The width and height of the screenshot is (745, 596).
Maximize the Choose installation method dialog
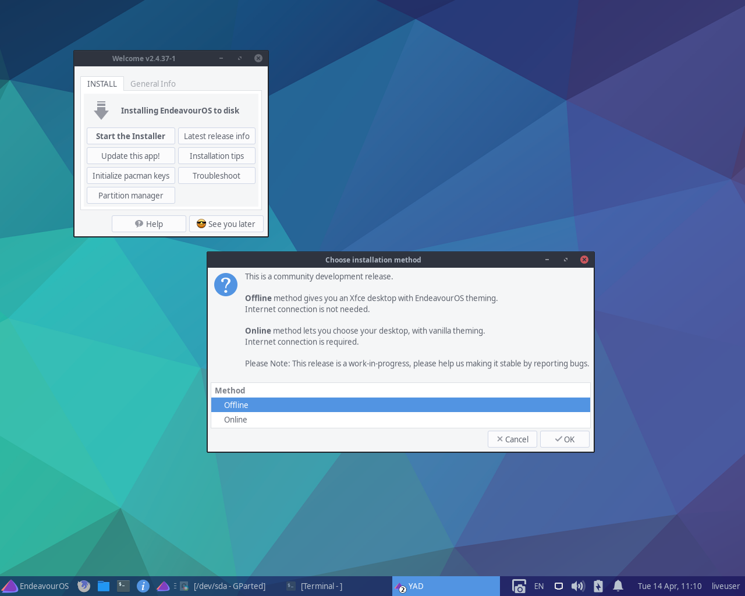click(566, 260)
